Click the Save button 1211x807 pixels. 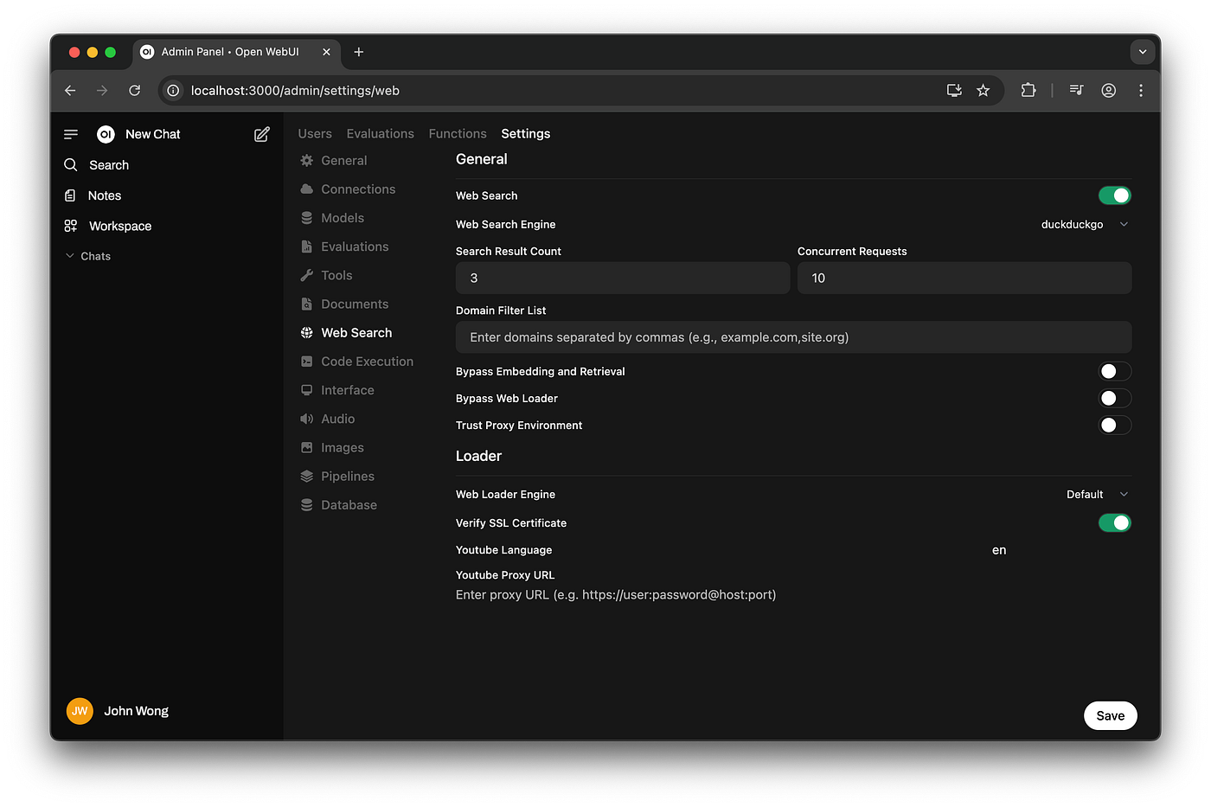pos(1110,715)
